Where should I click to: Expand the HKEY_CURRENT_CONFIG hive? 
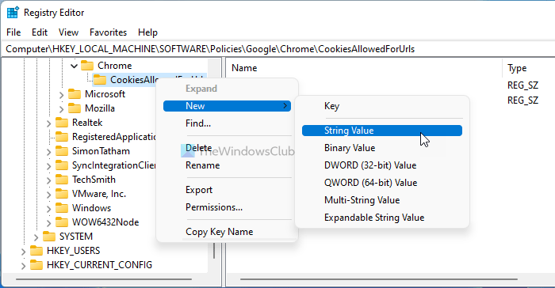click(x=23, y=265)
